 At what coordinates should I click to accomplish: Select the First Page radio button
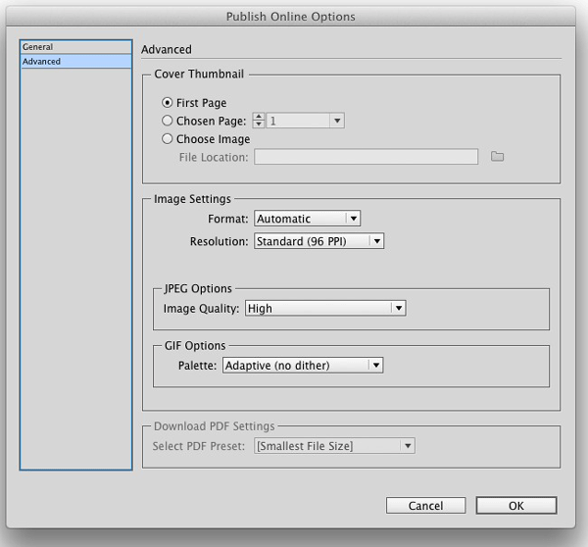click(x=167, y=102)
